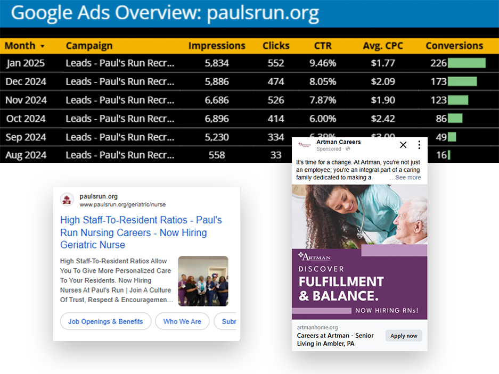Click the globe icon beside Sponsored
This screenshot has width=499, height=374.
[348, 149]
